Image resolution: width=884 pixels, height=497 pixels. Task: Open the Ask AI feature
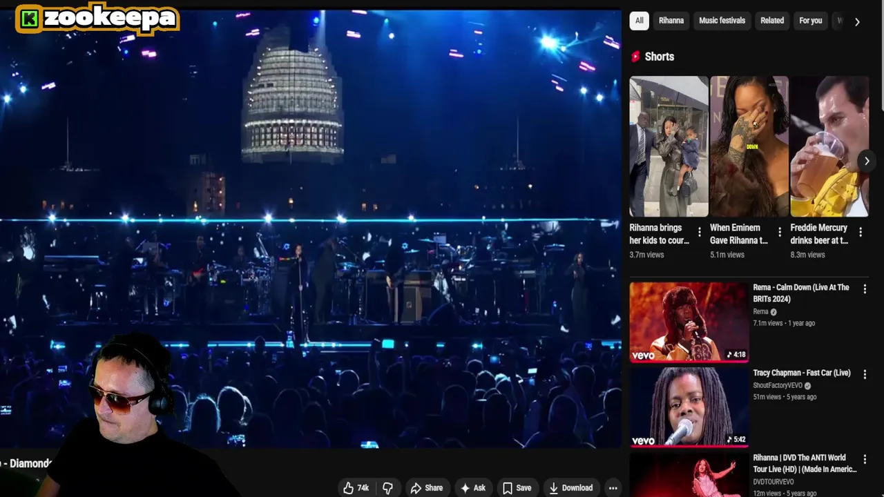point(473,488)
